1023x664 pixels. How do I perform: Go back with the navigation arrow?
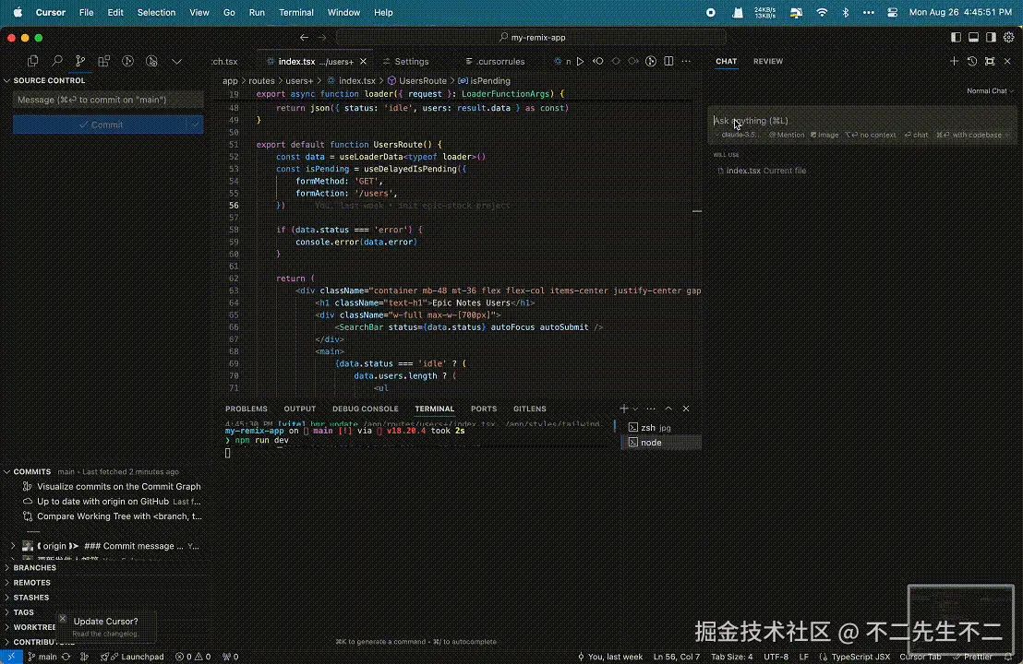coord(304,38)
